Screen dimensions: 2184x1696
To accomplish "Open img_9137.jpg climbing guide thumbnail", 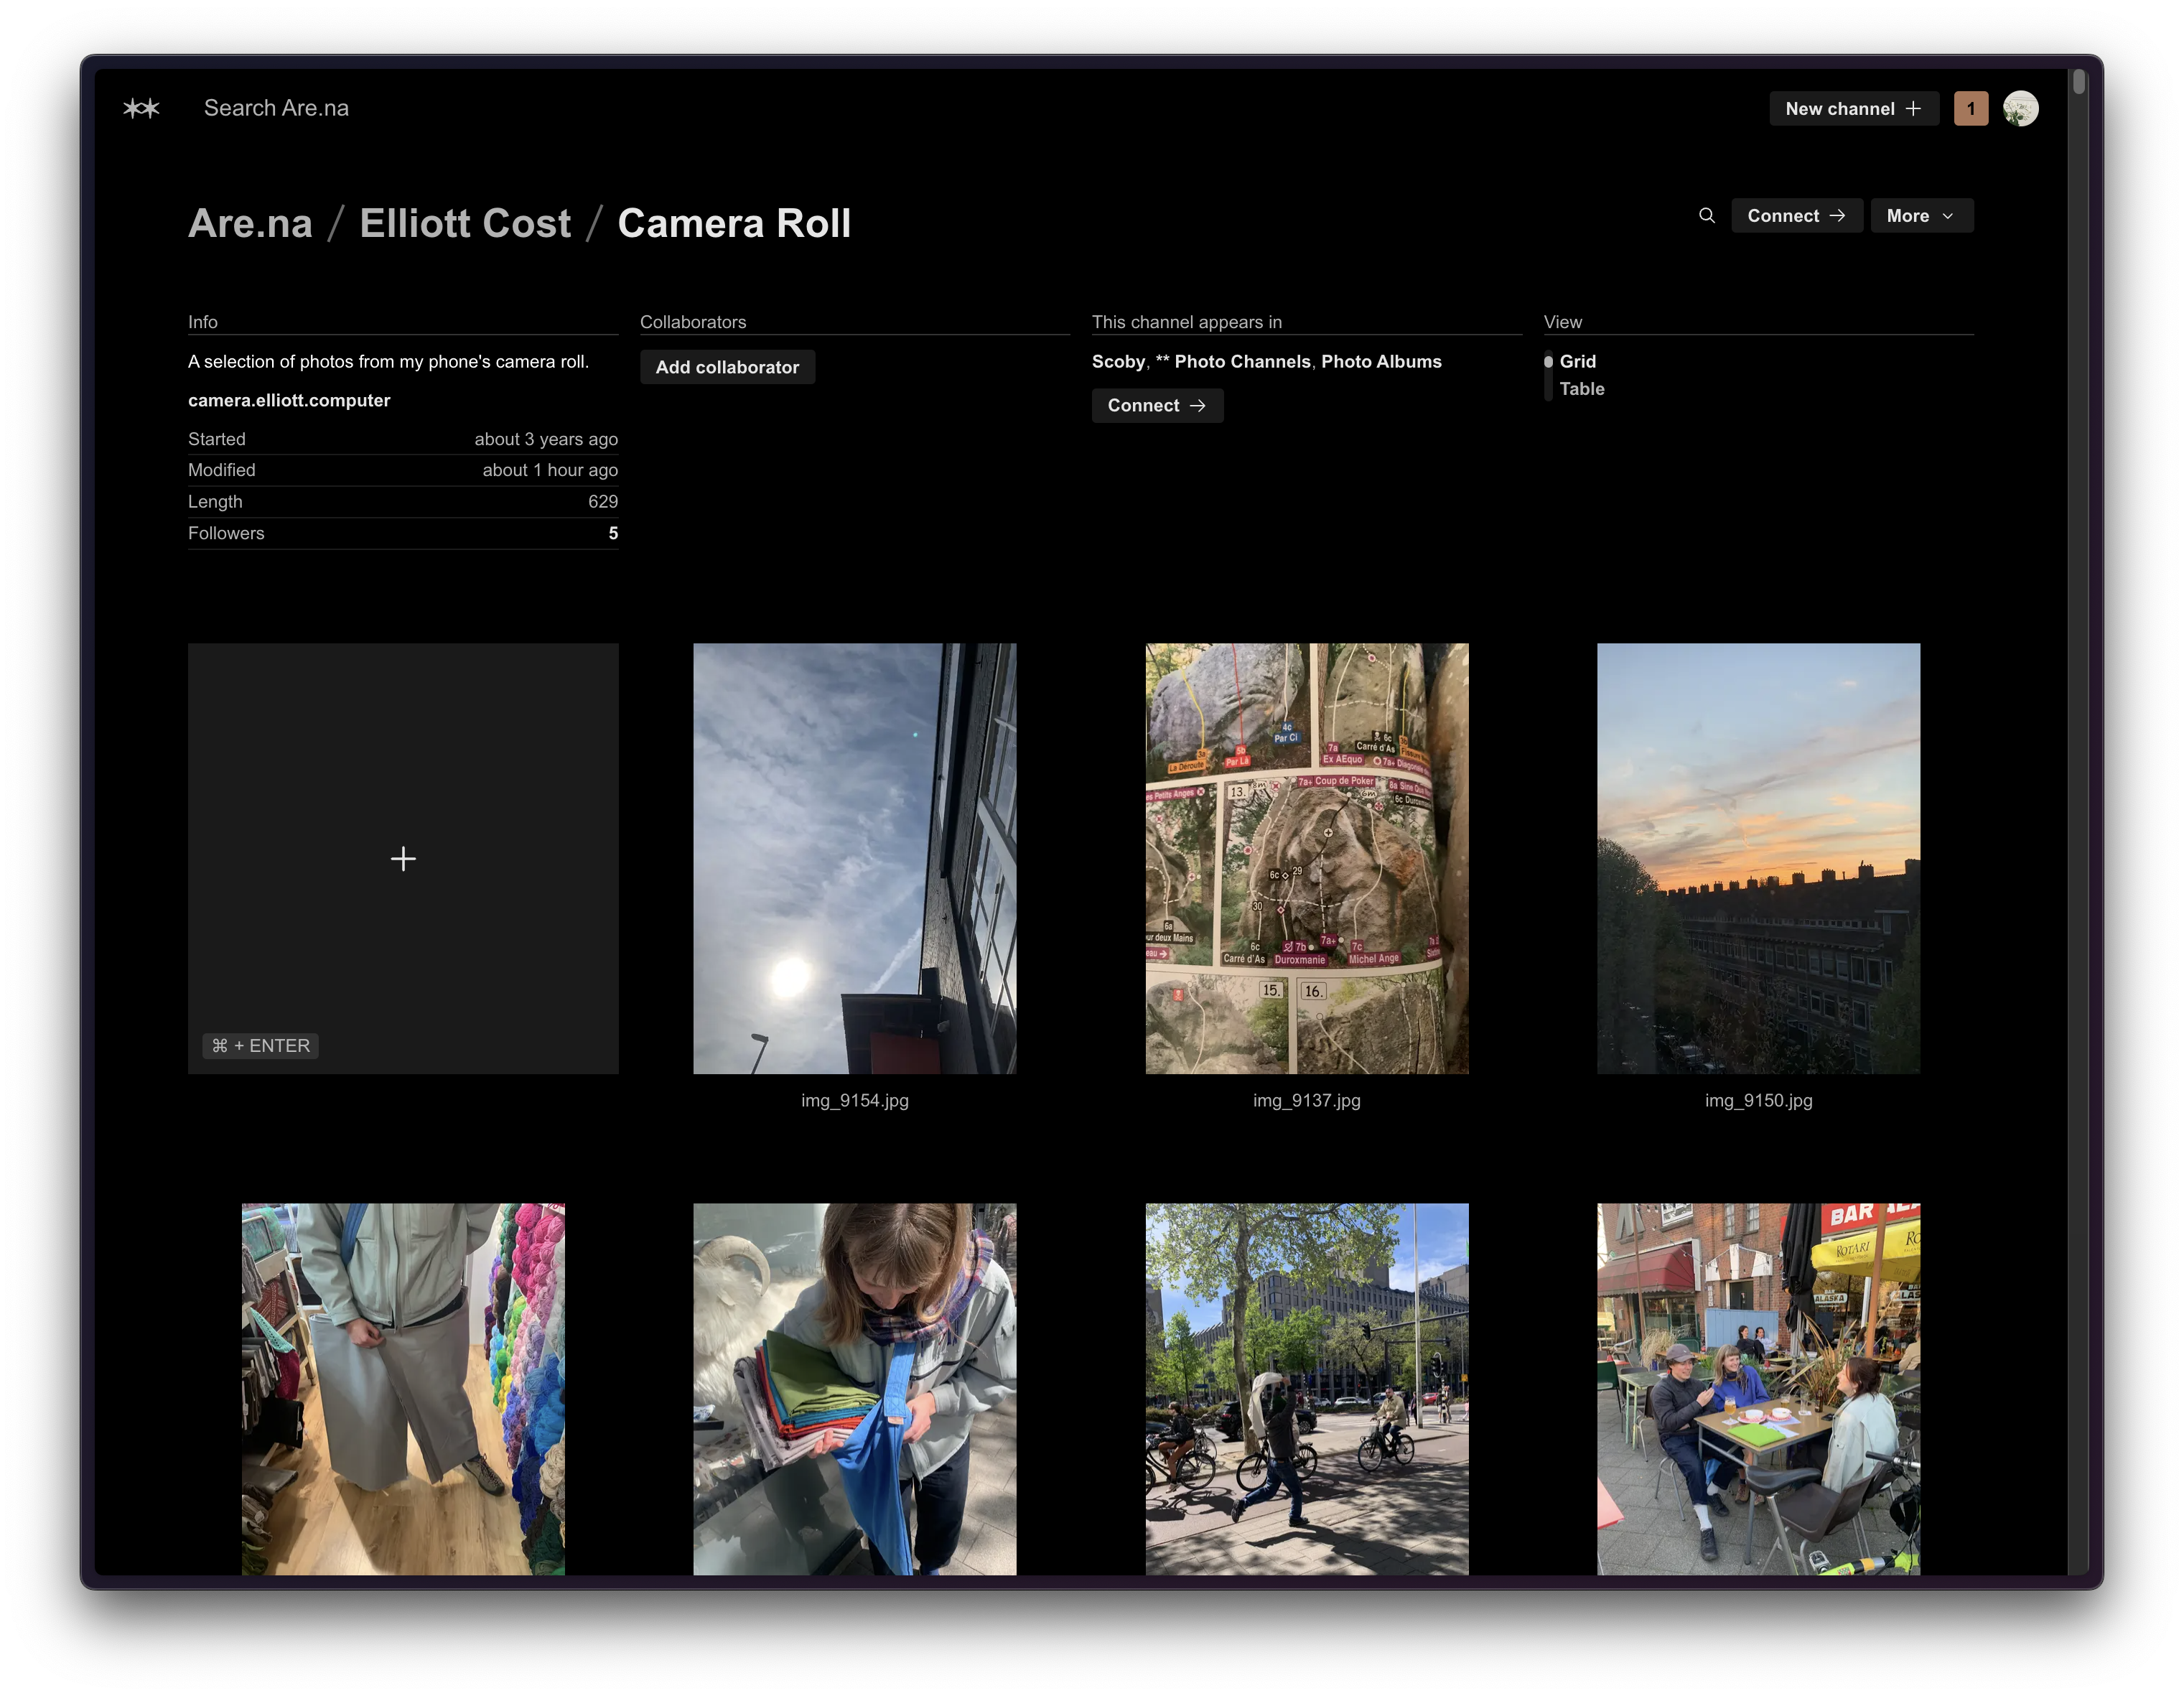I will tap(1306, 858).
